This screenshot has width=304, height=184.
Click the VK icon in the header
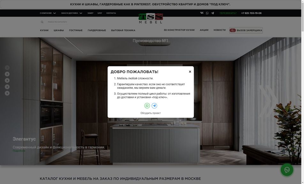pos(202,13)
